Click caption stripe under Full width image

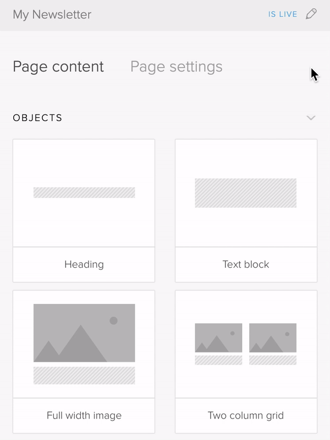coord(84,376)
